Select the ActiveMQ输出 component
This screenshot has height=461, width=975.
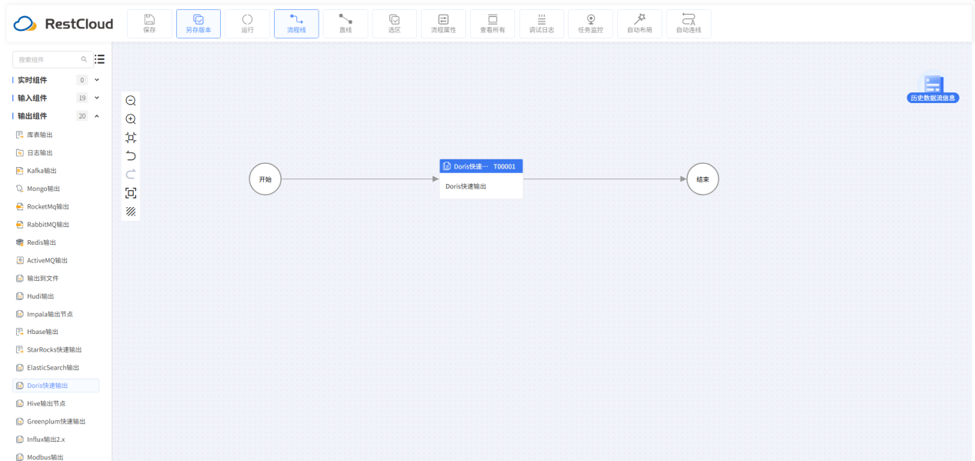click(x=55, y=260)
